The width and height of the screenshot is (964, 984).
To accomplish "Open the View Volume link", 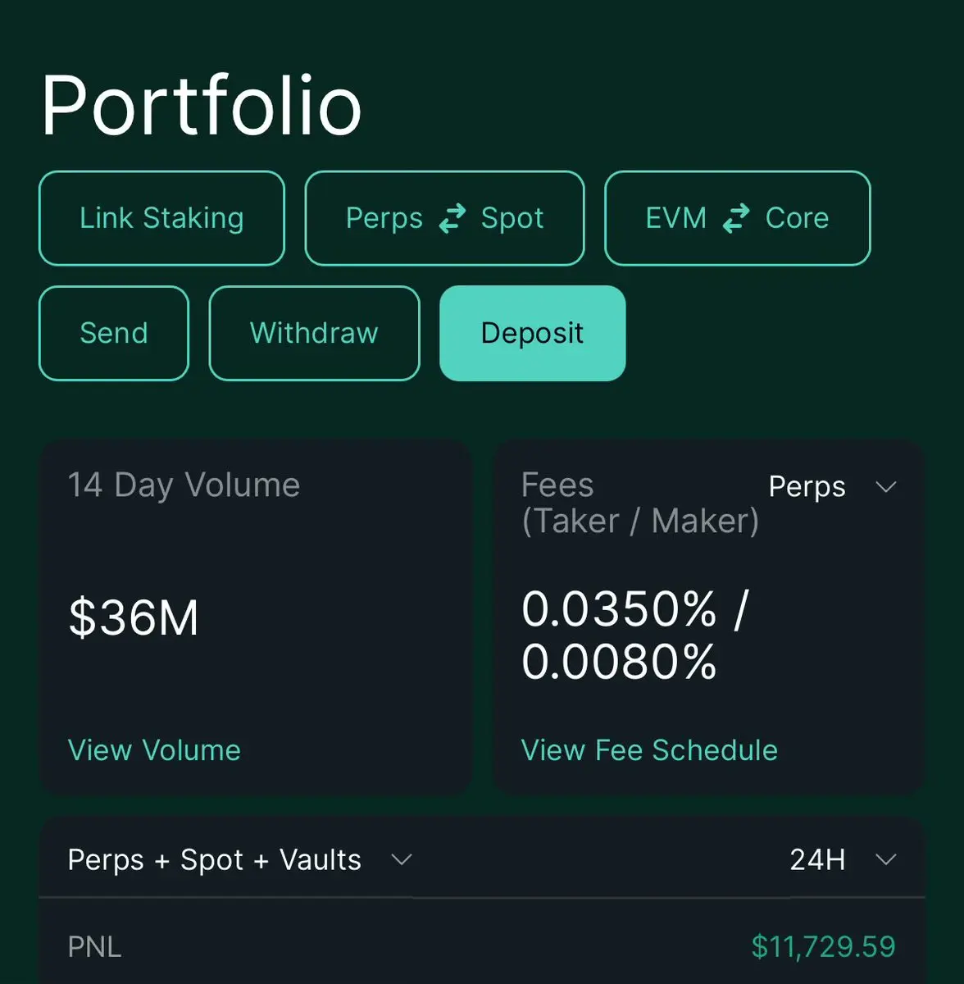I will (154, 750).
